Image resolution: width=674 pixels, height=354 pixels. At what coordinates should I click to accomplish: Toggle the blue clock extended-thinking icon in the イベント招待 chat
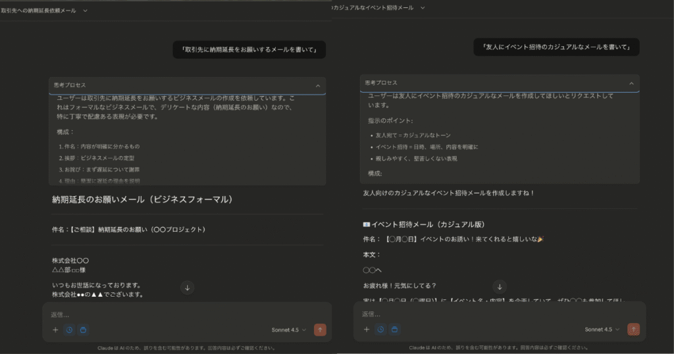(380, 329)
